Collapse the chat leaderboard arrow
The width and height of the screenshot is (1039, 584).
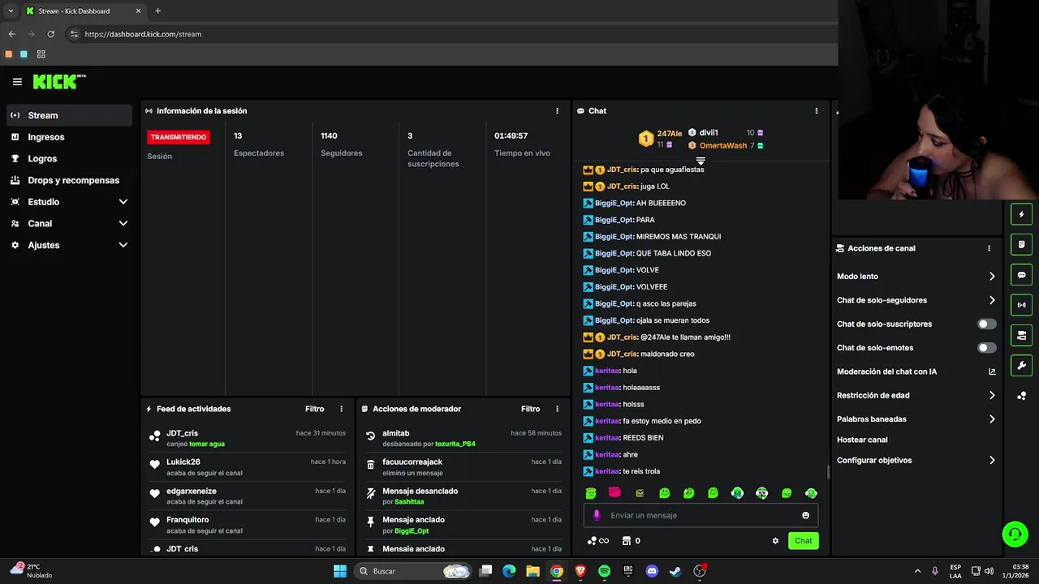701,161
